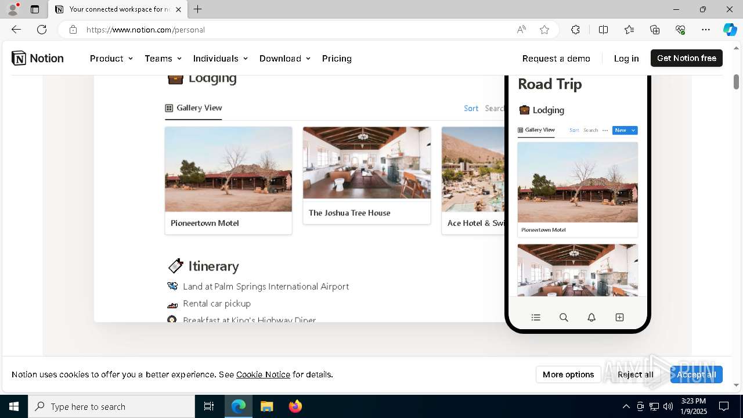
Task: Open the Ace Hotel card
Action: [x=473, y=181]
